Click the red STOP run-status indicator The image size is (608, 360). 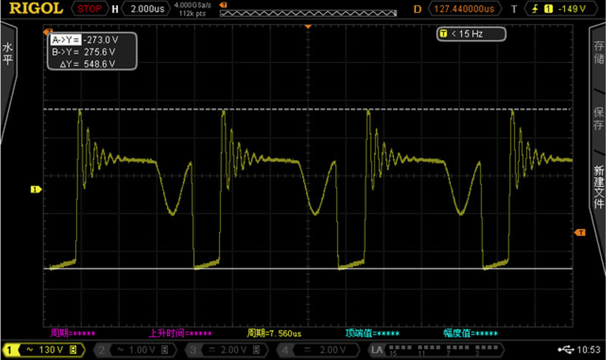point(89,9)
